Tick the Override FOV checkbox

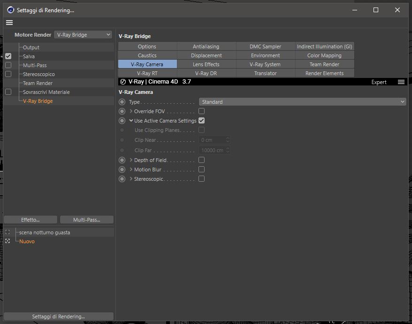point(201,111)
